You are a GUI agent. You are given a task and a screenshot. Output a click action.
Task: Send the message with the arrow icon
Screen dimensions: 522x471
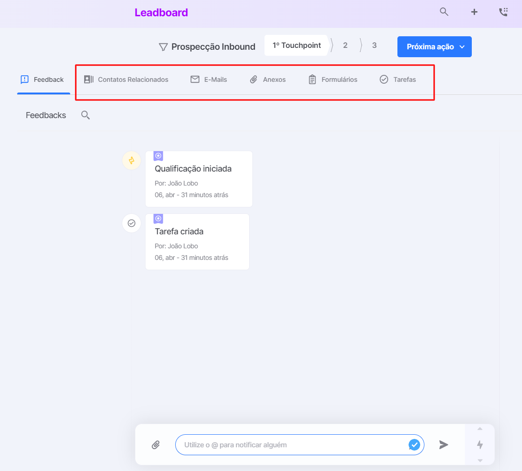pyautogui.click(x=443, y=444)
